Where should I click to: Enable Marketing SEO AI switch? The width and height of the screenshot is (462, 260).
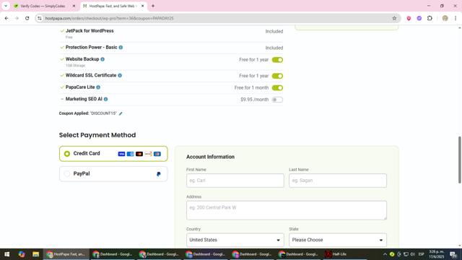tap(277, 100)
